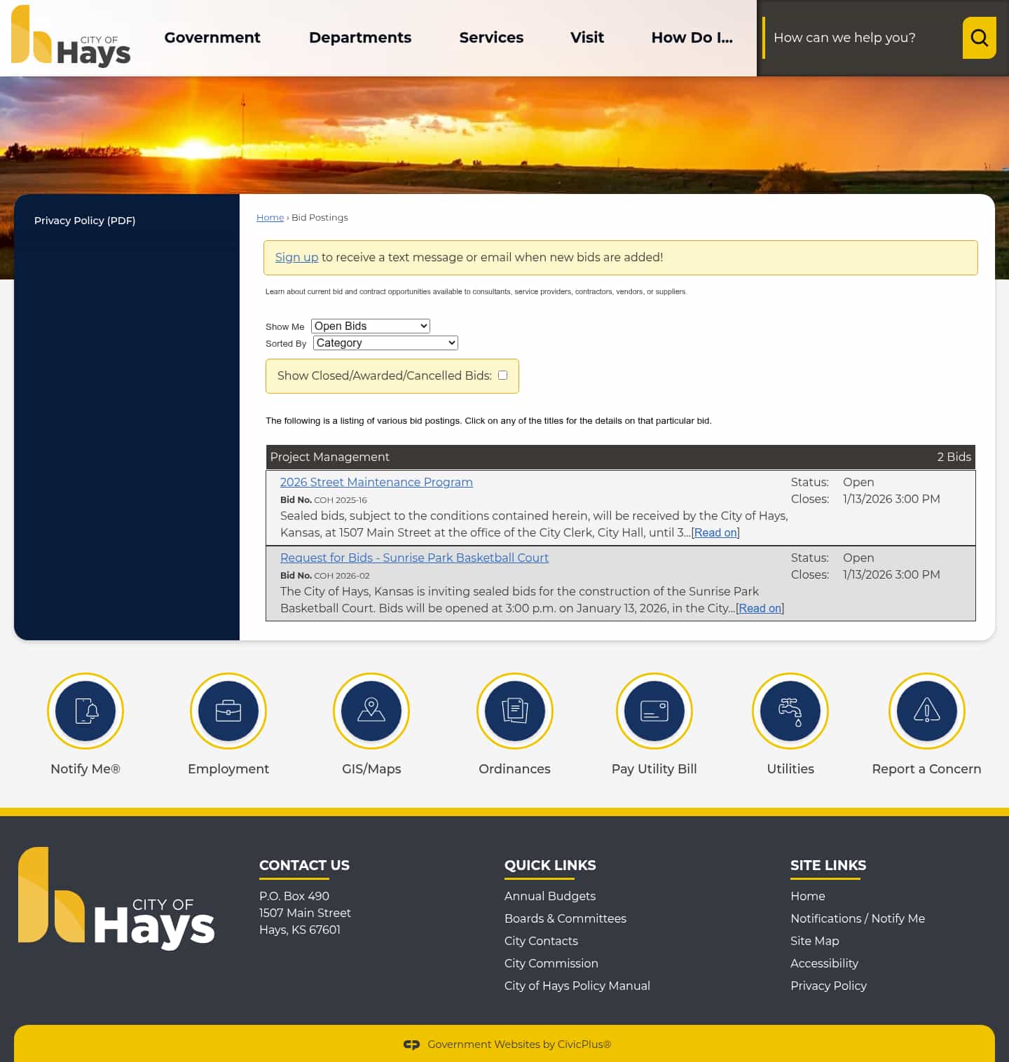Click the '2 Bids' count text

click(954, 457)
